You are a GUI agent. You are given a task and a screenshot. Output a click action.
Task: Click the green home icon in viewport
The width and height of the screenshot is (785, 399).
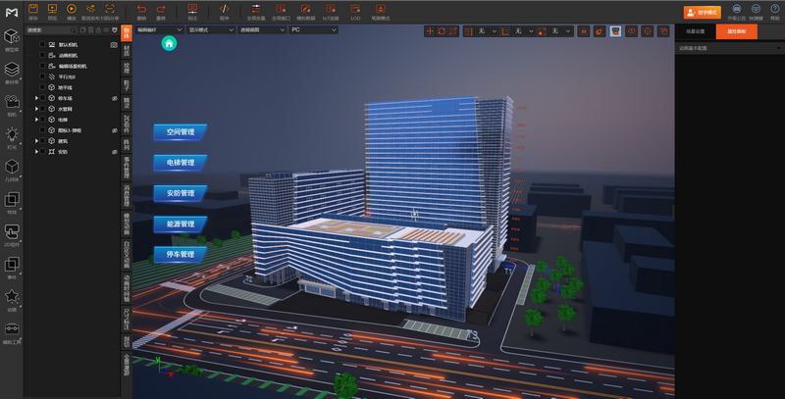(x=170, y=43)
